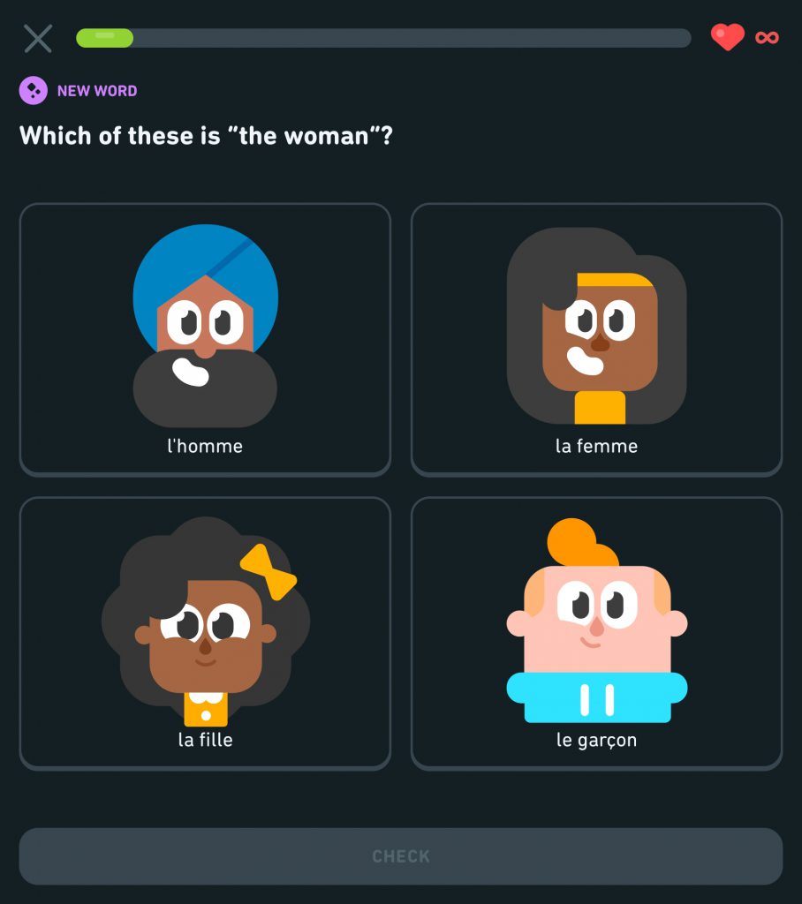Select the orange-haired boy illustration
This screenshot has height=904, width=802.
click(x=596, y=621)
